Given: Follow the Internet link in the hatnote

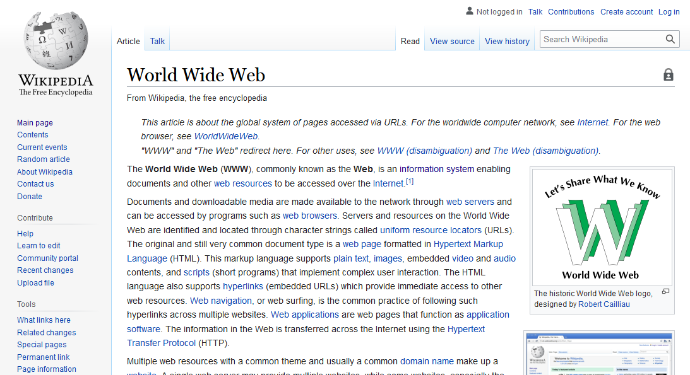Looking at the screenshot, I should click(592, 122).
